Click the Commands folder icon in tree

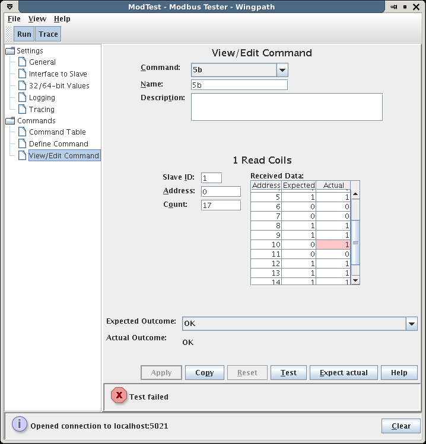coord(10,120)
